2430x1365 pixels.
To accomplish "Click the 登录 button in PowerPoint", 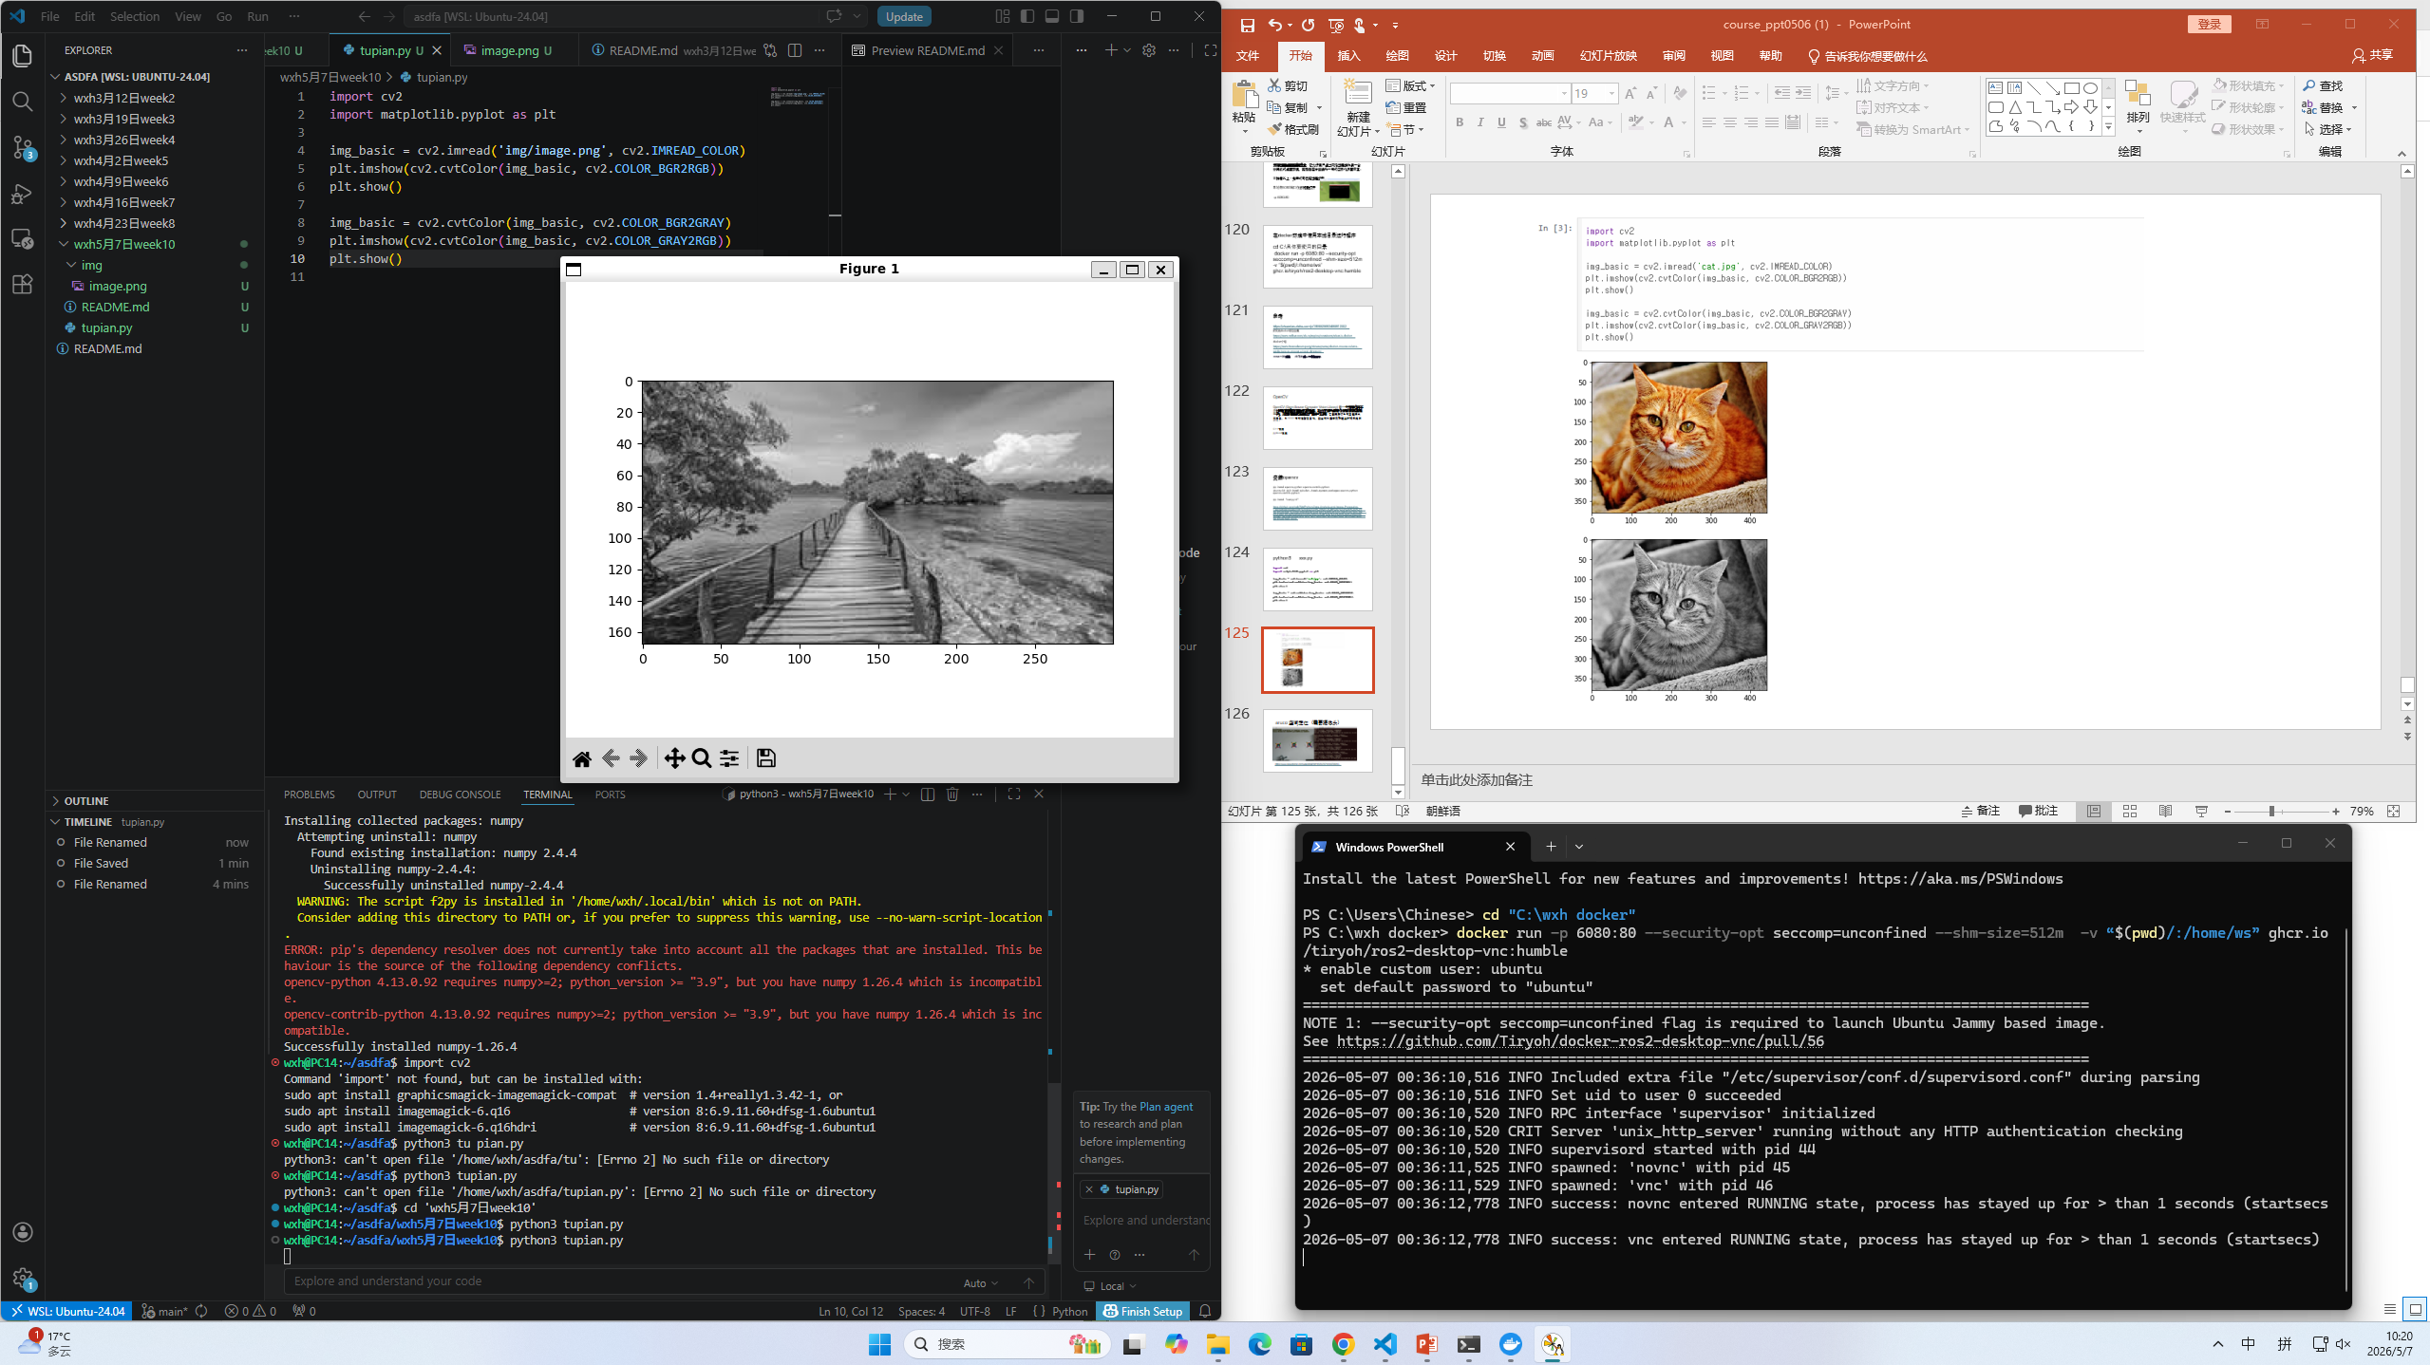I will tap(2209, 25).
